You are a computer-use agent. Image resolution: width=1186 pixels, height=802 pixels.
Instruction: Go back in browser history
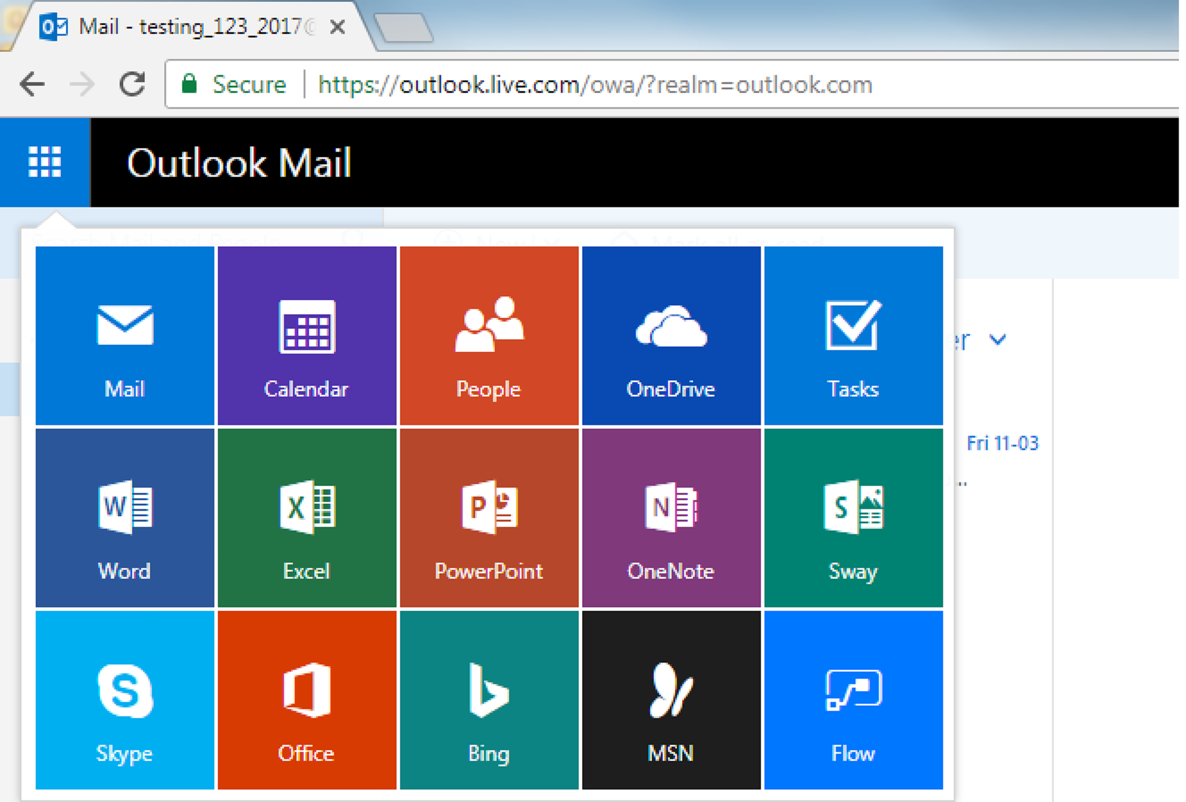click(32, 84)
